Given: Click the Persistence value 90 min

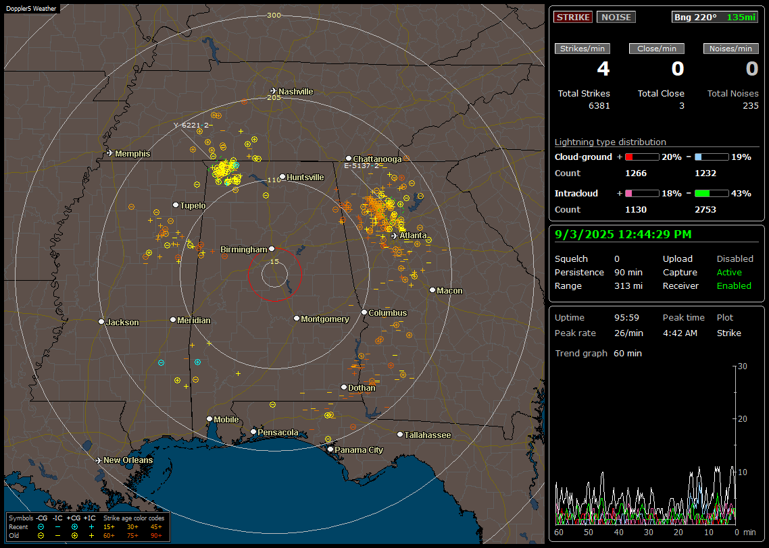Looking at the screenshot, I should (628, 272).
